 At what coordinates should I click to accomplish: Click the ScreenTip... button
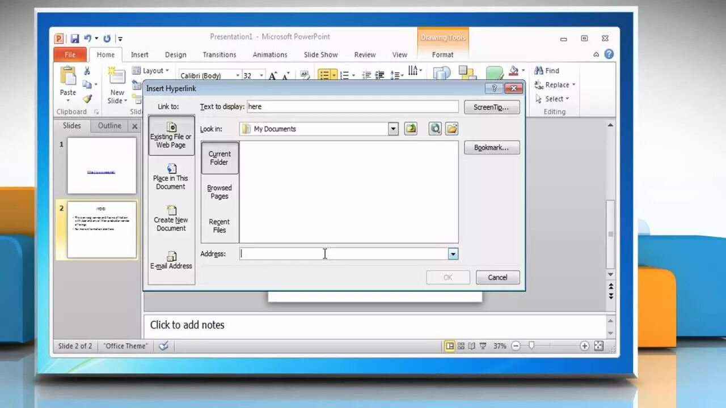point(492,107)
